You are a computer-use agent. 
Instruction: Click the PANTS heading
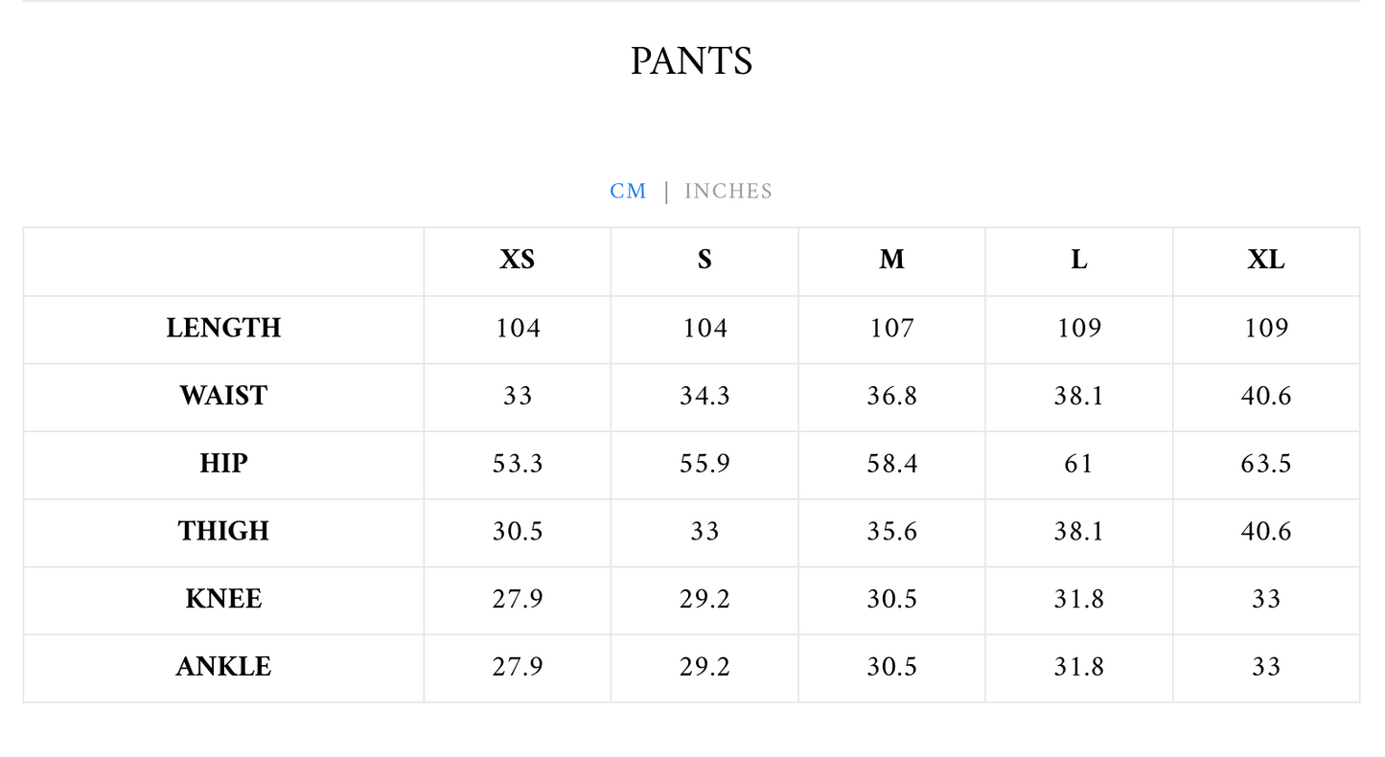tap(691, 61)
